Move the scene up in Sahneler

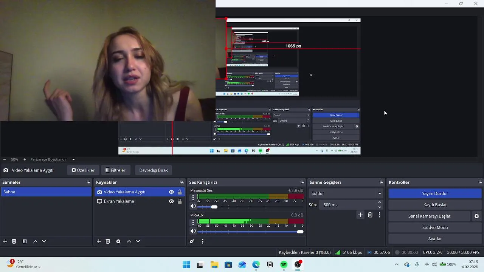[x=35, y=241]
